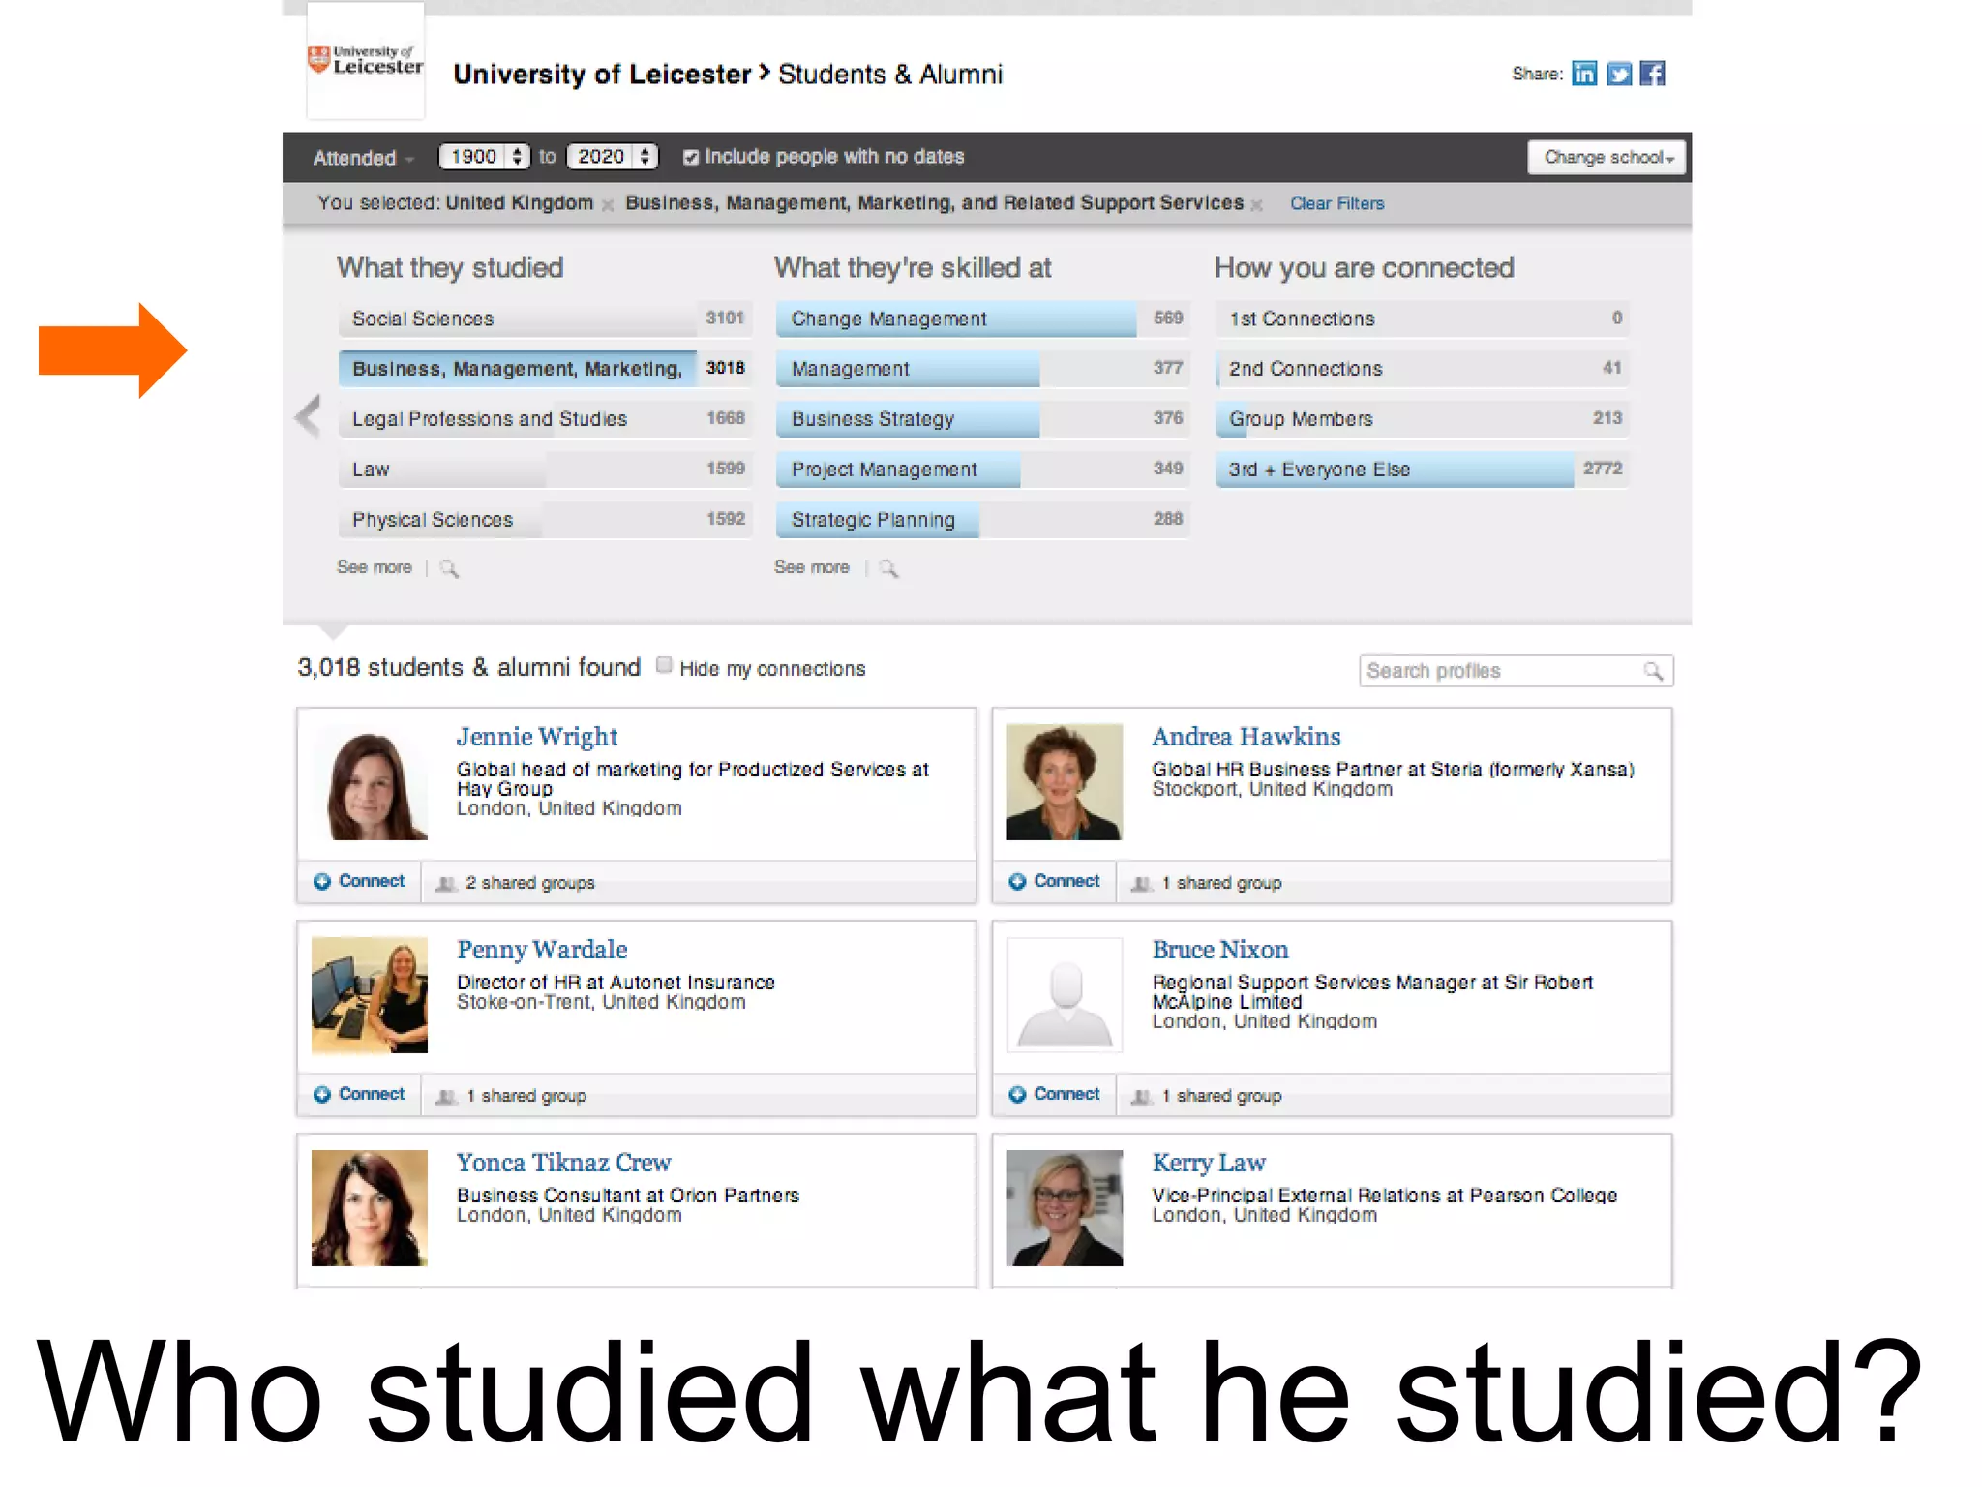Connect with Andrea Hawkins

[1054, 881]
